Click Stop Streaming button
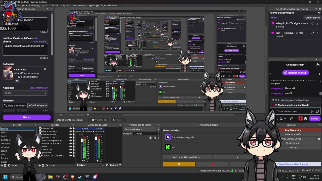The image size is (322, 181). click(x=293, y=130)
